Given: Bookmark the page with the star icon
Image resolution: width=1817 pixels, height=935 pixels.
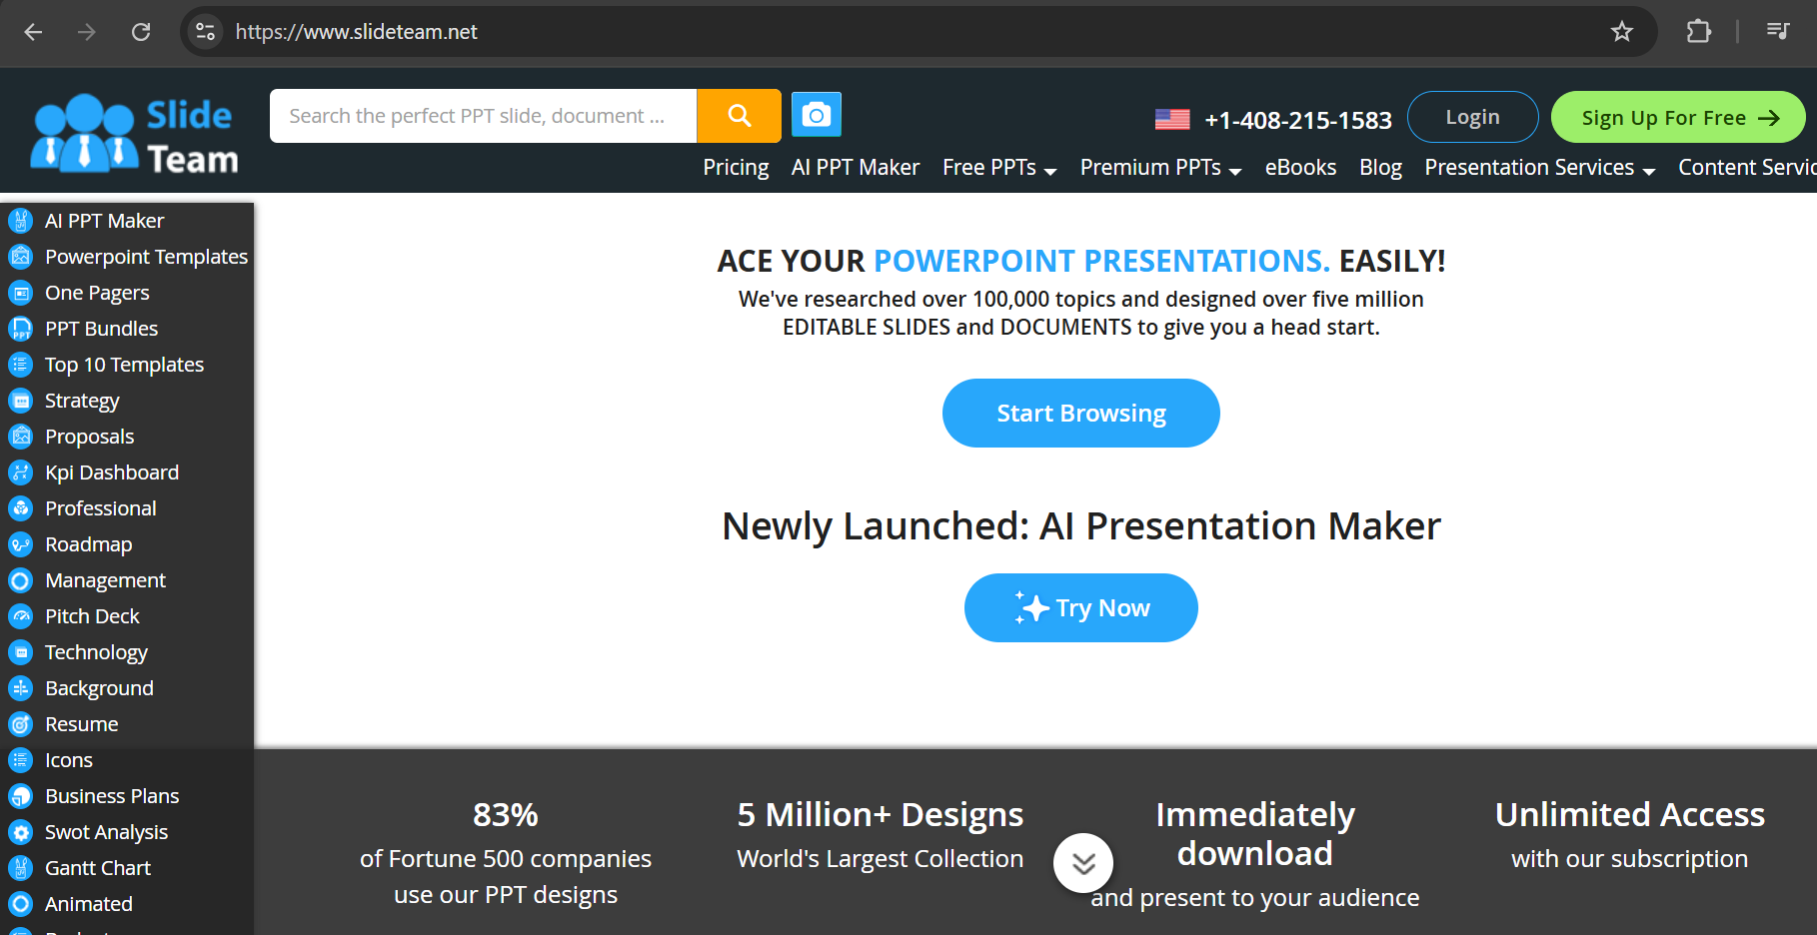Looking at the screenshot, I should point(1622,32).
